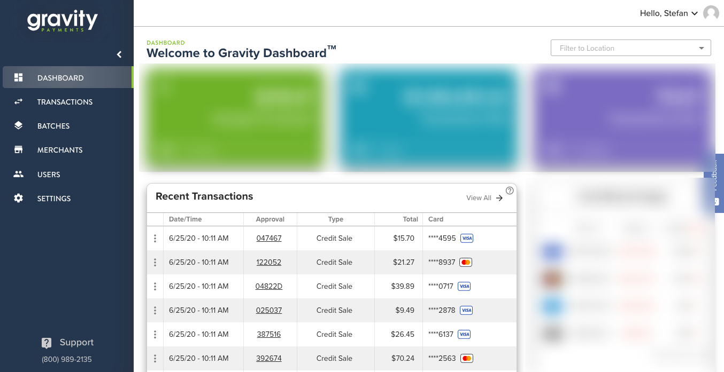Switch to the Transactions sidebar section

click(65, 102)
